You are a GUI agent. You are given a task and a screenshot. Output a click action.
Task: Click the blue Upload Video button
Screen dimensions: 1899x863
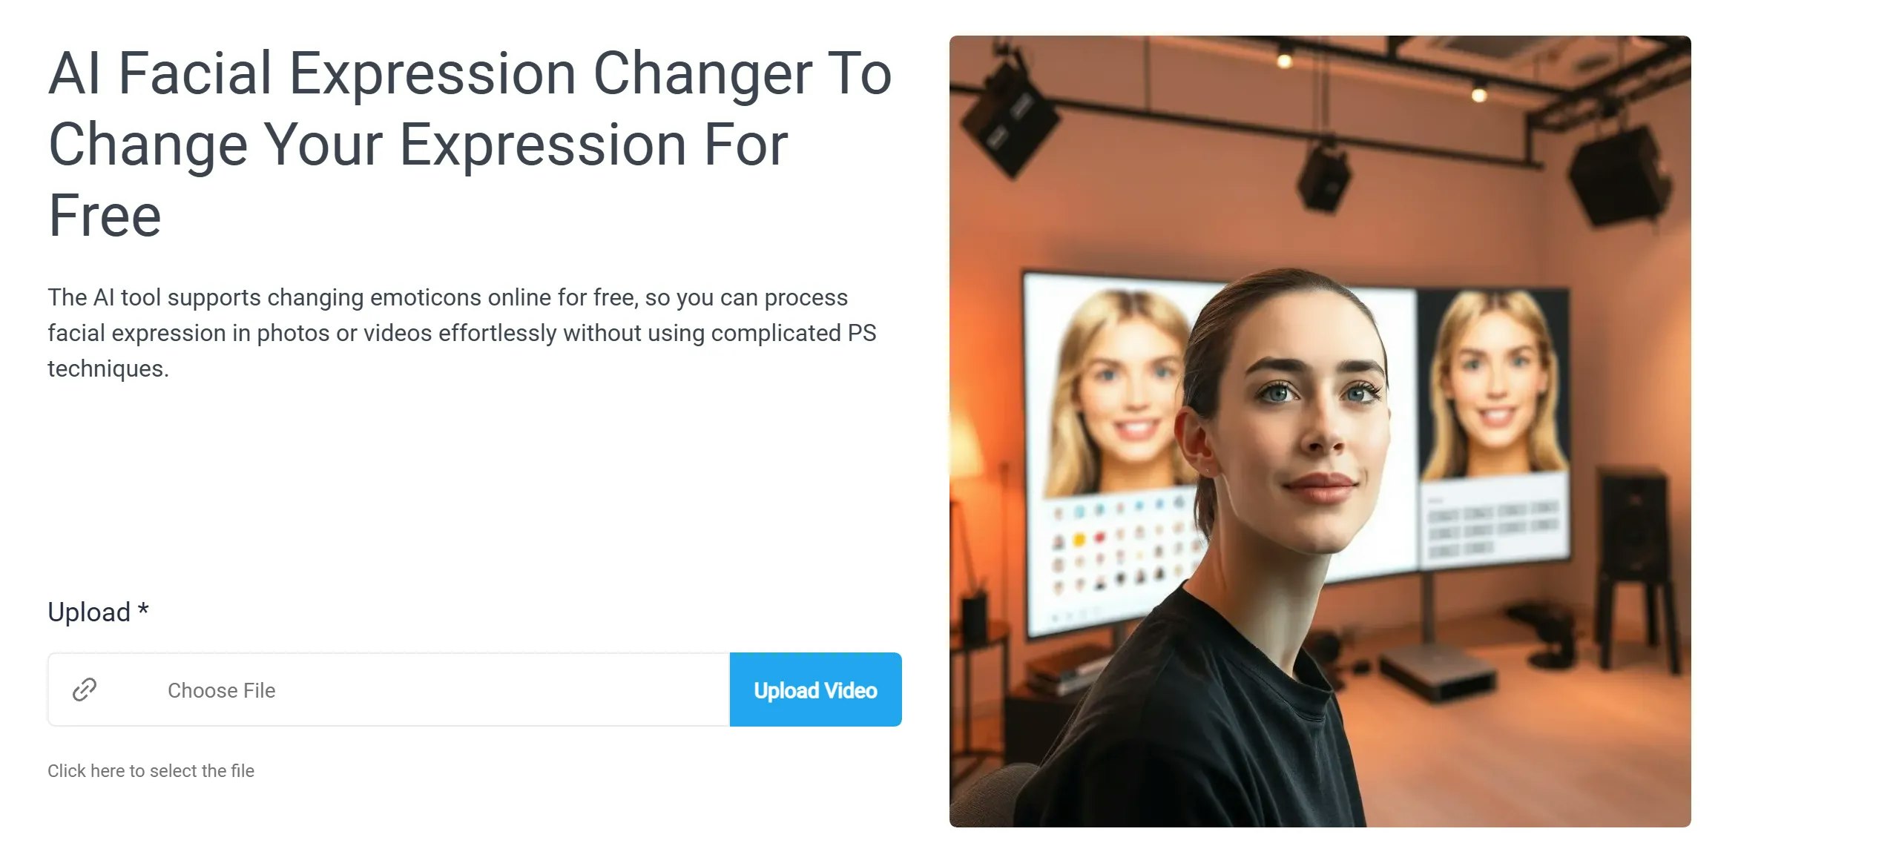coord(815,690)
